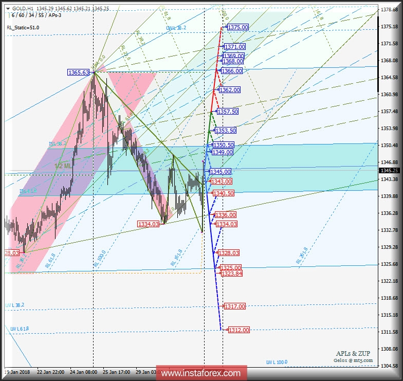Screen dimensions: 403x381
Task: Click the 25 Jan 17:00 time axis label
Action: click(116, 372)
